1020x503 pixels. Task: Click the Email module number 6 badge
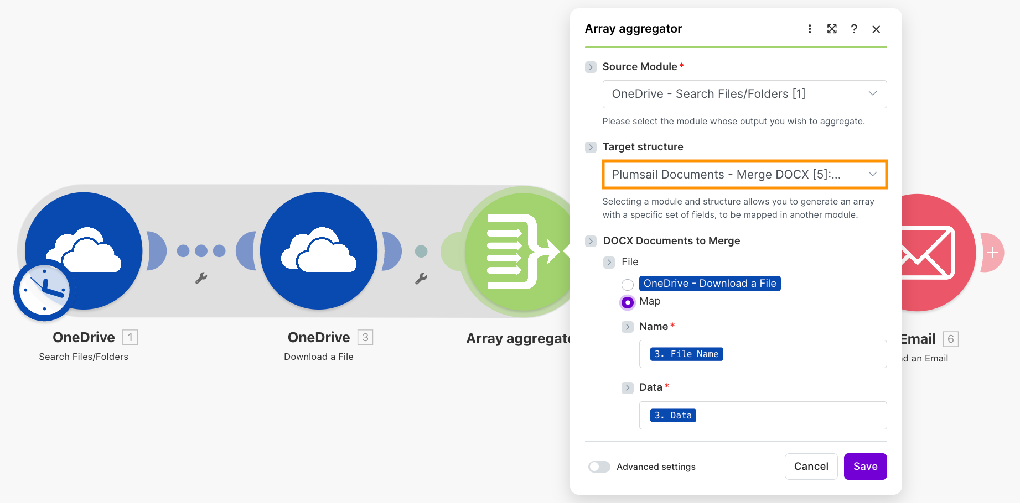point(951,339)
